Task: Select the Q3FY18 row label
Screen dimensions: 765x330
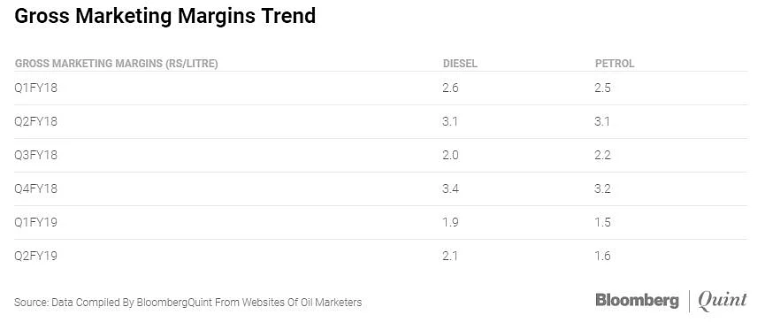Action: (x=35, y=155)
